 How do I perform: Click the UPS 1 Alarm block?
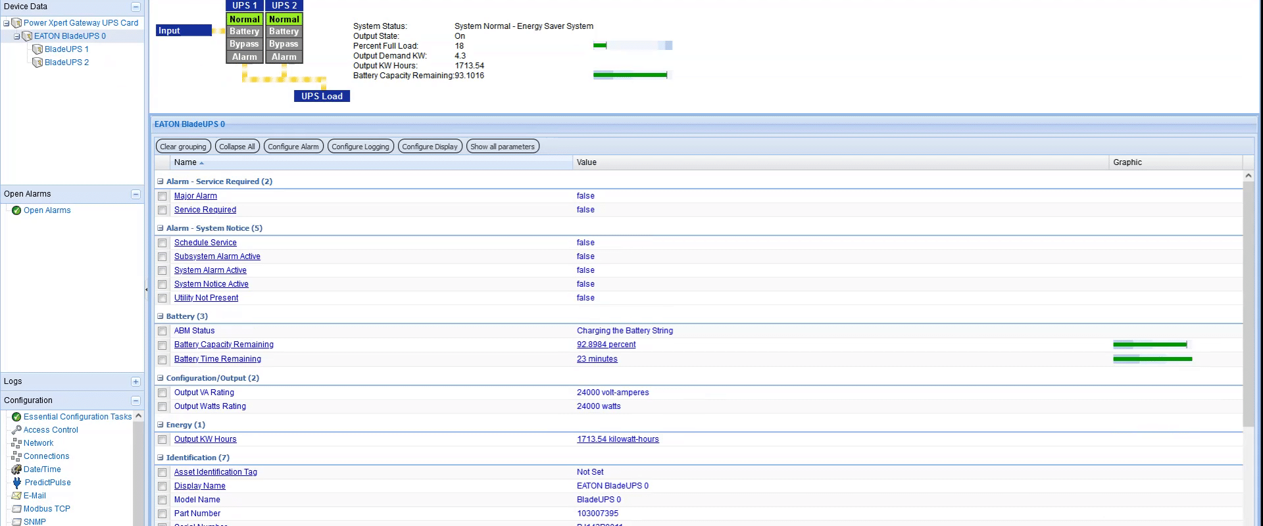click(245, 57)
